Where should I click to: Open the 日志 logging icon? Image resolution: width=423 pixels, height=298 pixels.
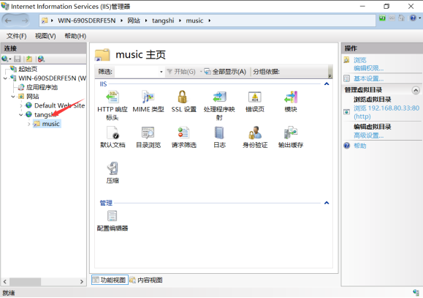click(x=219, y=137)
